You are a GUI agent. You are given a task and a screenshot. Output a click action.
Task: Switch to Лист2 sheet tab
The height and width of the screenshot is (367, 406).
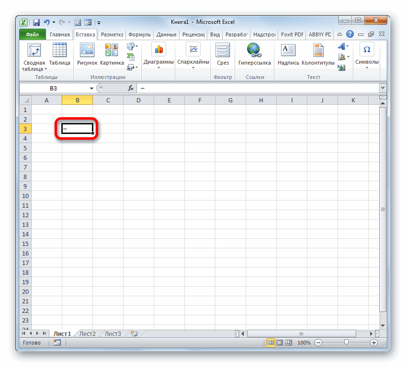coord(88,334)
